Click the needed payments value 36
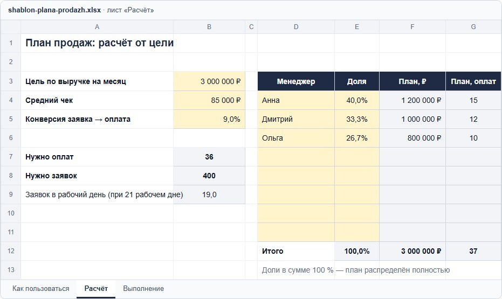Viewport: 502px width, 299px height. click(209, 157)
